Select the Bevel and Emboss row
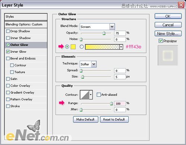 pyautogui.click(x=26, y=58)
